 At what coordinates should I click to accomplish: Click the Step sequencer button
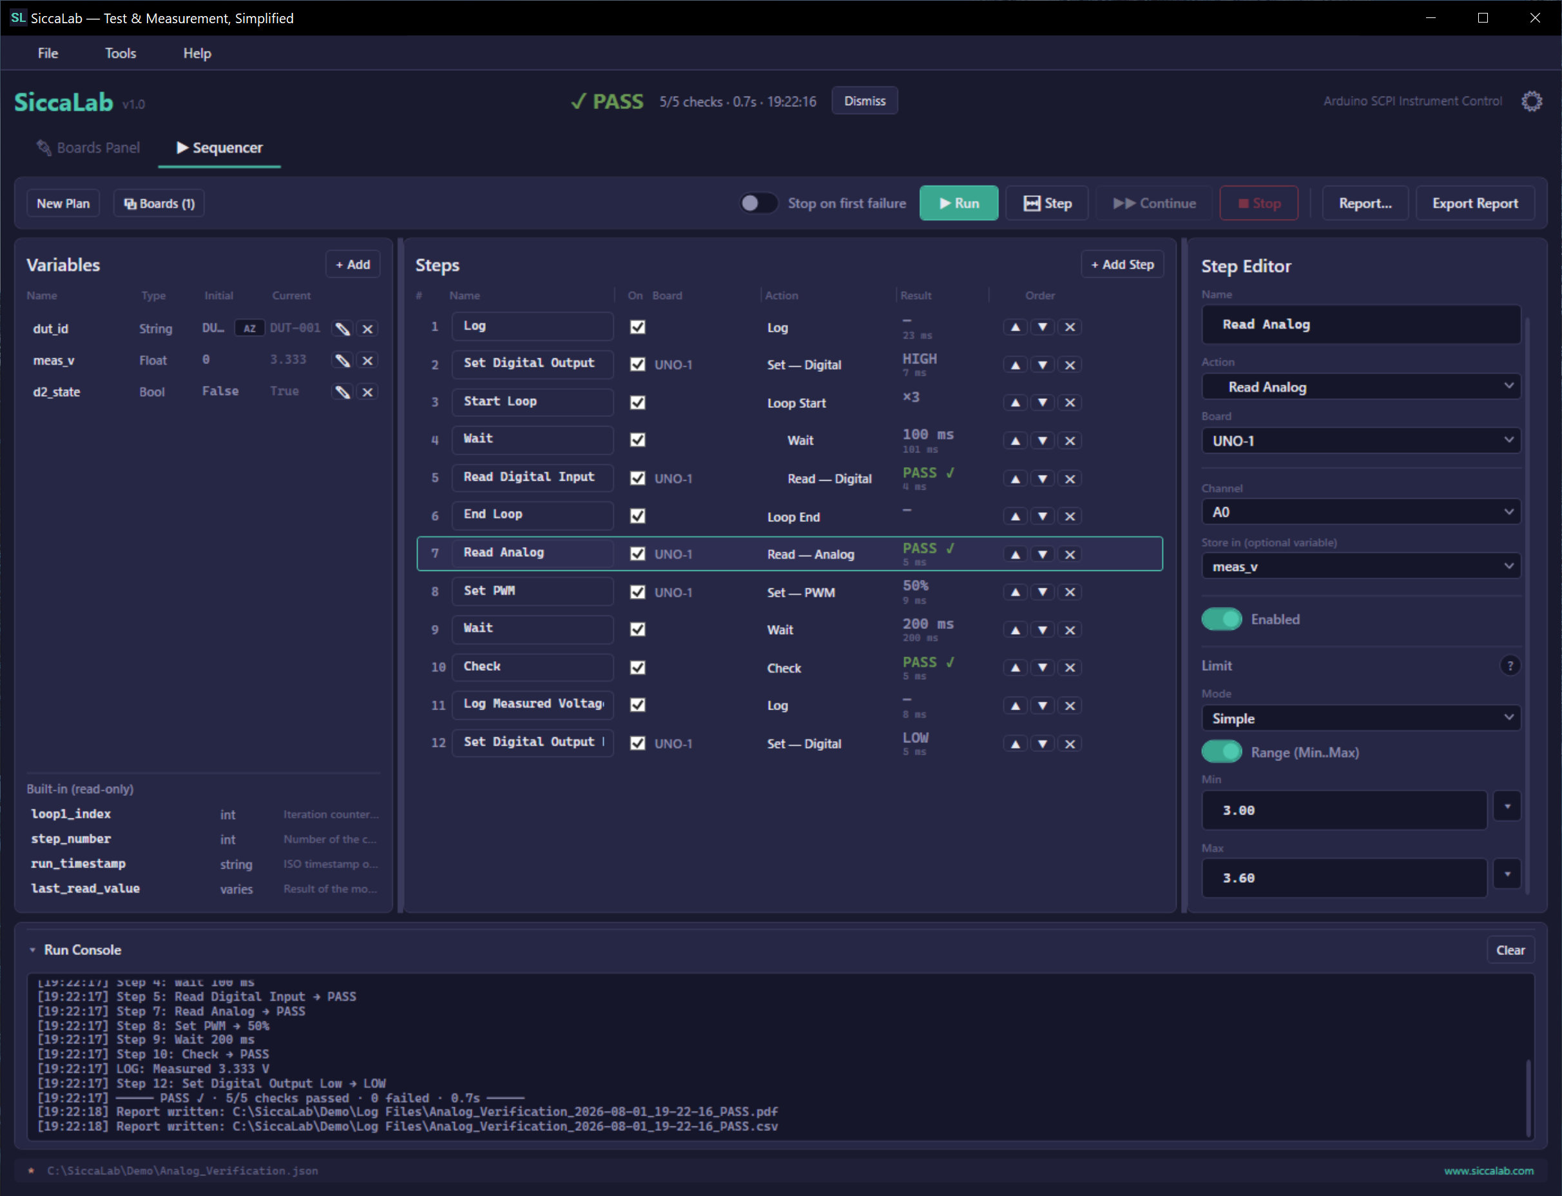click(1046, 203)
